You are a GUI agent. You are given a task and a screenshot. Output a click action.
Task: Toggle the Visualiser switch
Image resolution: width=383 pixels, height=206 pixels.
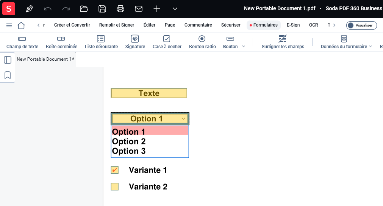[x=361, y=25]
